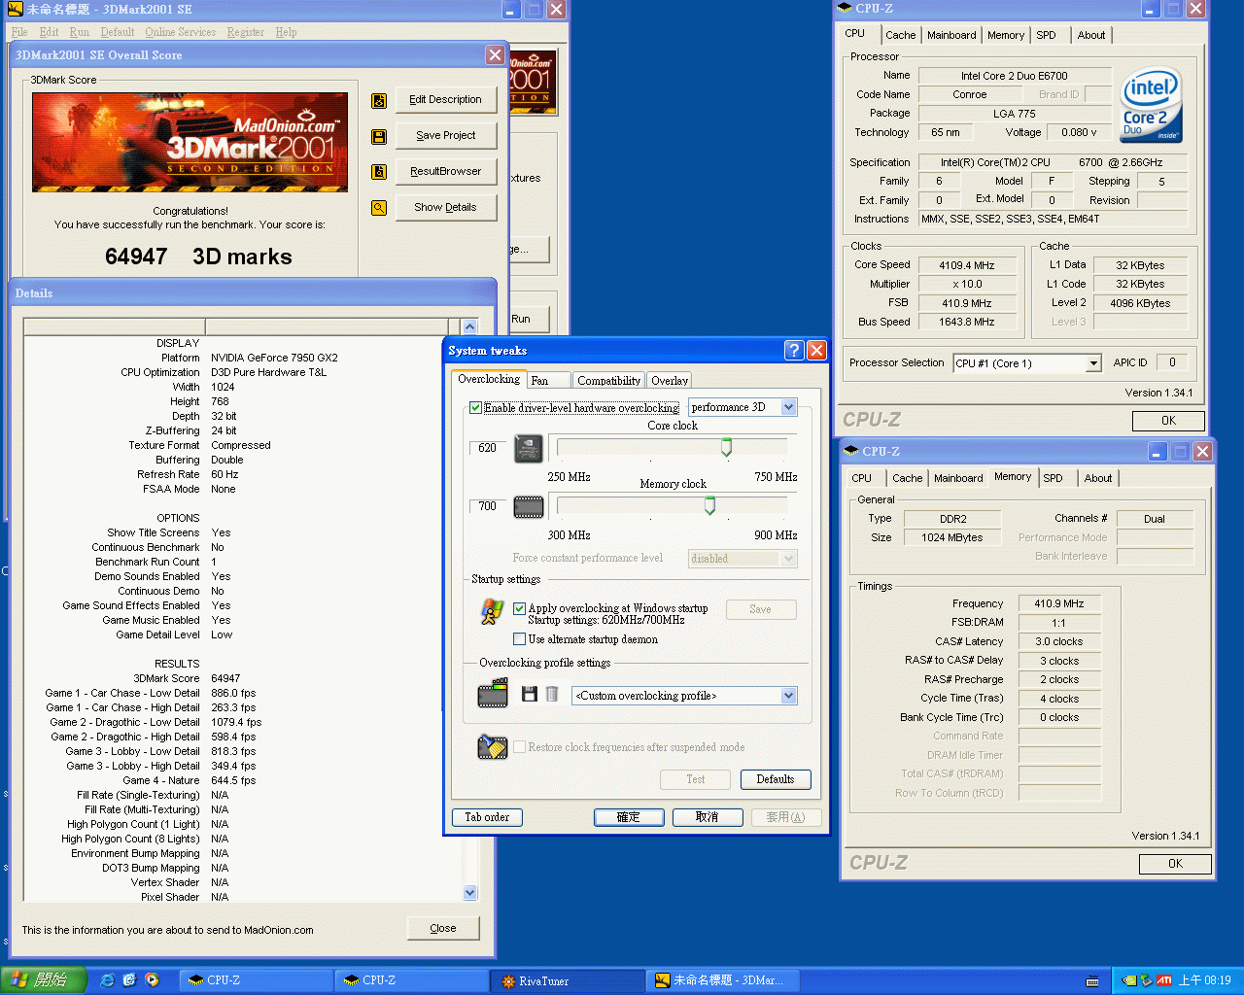The width and height of the screenshot is (1244, 995).
Task: Click the magnifier icon beside Show Details
Action: (379, 207)
